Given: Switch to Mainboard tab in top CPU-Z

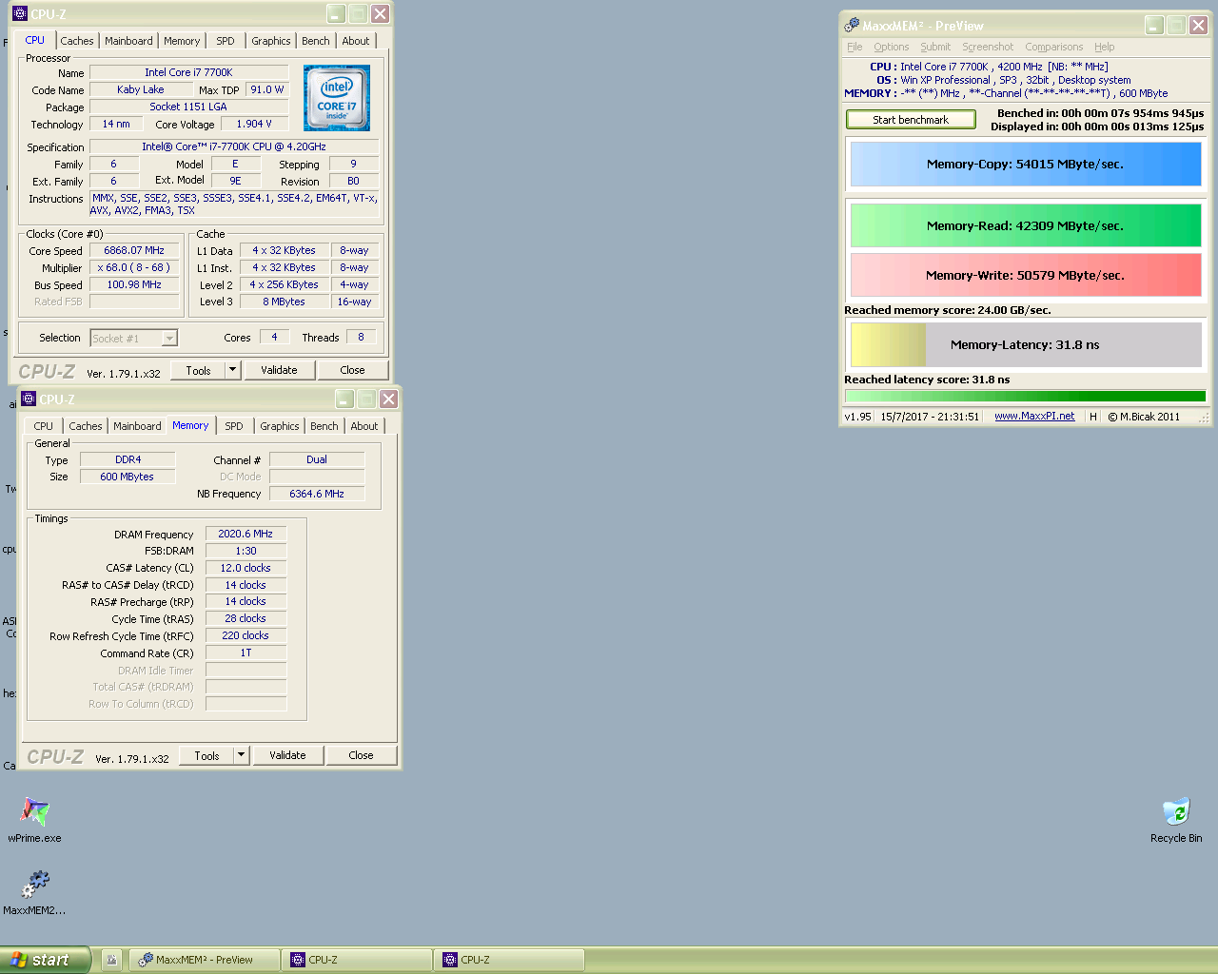Looking at the screenshot, I should point(128,41).
